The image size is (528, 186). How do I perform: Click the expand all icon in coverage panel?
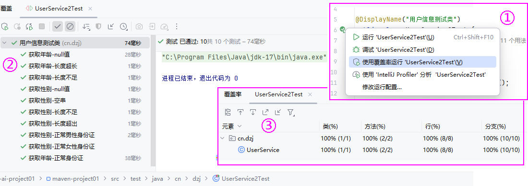point(265,112)
